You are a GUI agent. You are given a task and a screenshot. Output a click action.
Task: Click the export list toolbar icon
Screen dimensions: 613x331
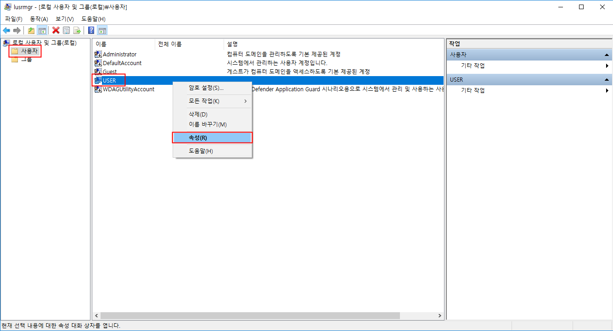click(x=77, y=30)
